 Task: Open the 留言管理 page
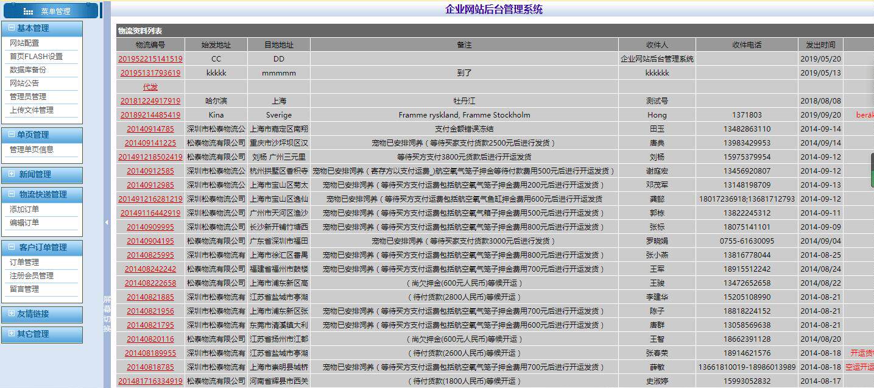26,289
